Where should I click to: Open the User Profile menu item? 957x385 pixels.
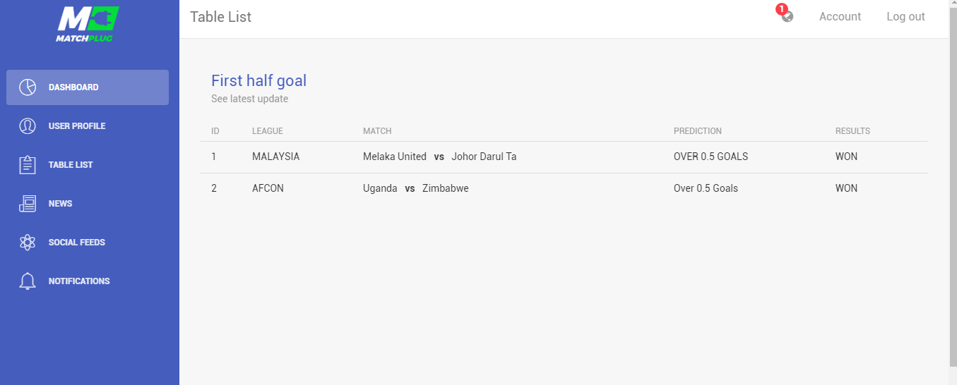tap(88, 126)
